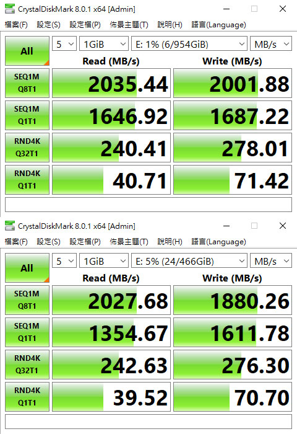Open test count dropdown in top window

coord(64,44)
